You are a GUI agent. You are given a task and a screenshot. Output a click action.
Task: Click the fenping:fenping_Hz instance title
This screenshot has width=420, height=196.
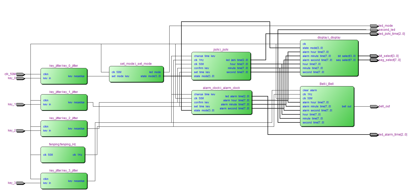click(x=62, y=144)
